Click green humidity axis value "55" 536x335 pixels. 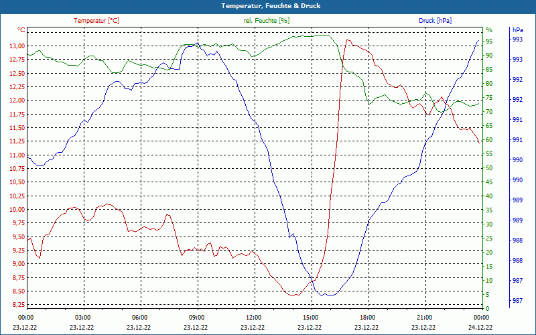(x=489, y=154)
